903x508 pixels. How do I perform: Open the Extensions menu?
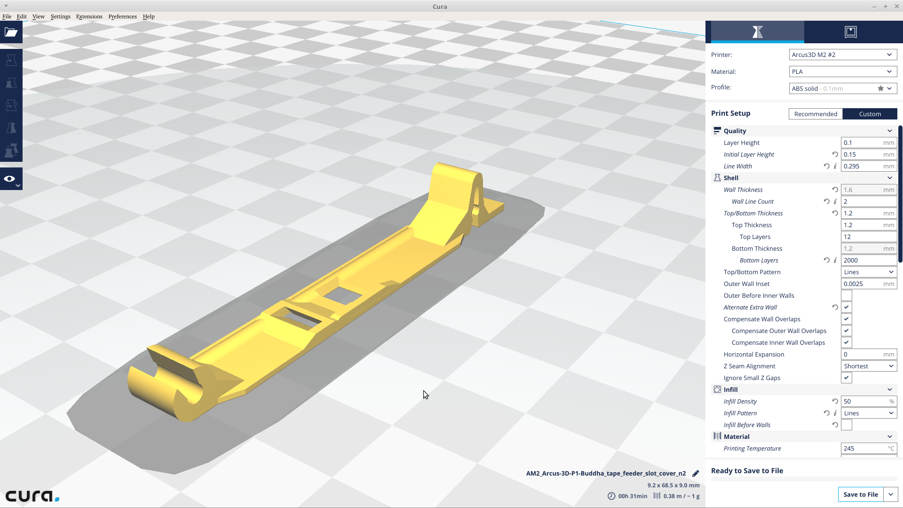[x=89, y=16]
